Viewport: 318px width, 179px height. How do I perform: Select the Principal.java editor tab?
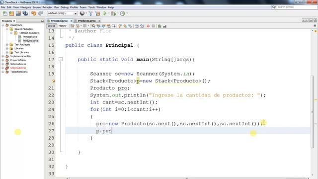tap(59, 21)
